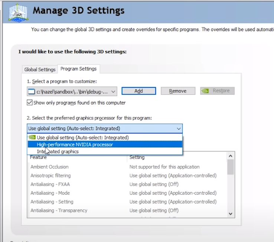
Task: Click the Anisotropic filtering setting value
Action: pos(173,176)
